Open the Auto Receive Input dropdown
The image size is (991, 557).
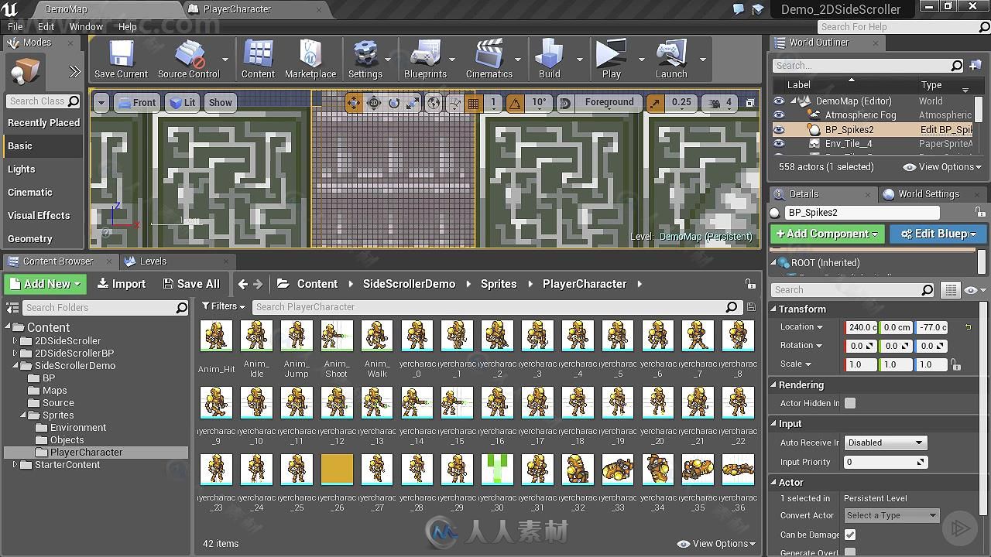tap(885, 443)
